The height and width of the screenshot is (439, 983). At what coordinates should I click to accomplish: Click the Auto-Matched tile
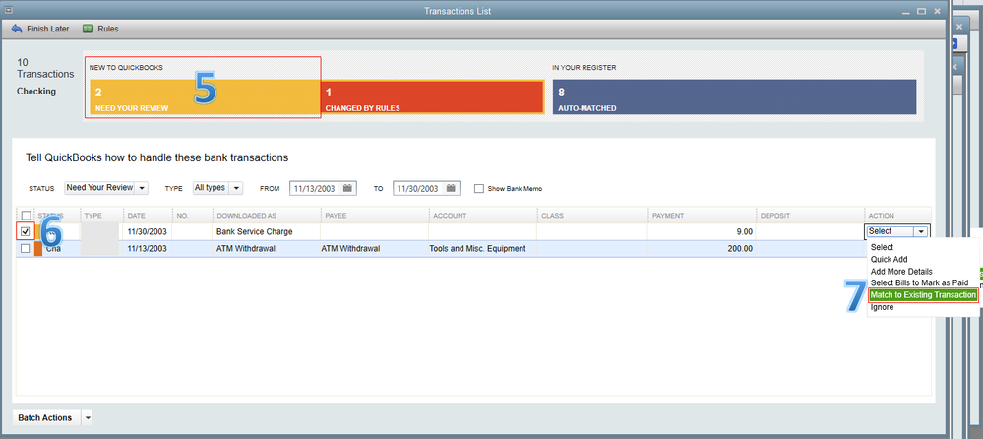[x=734, y=97]
